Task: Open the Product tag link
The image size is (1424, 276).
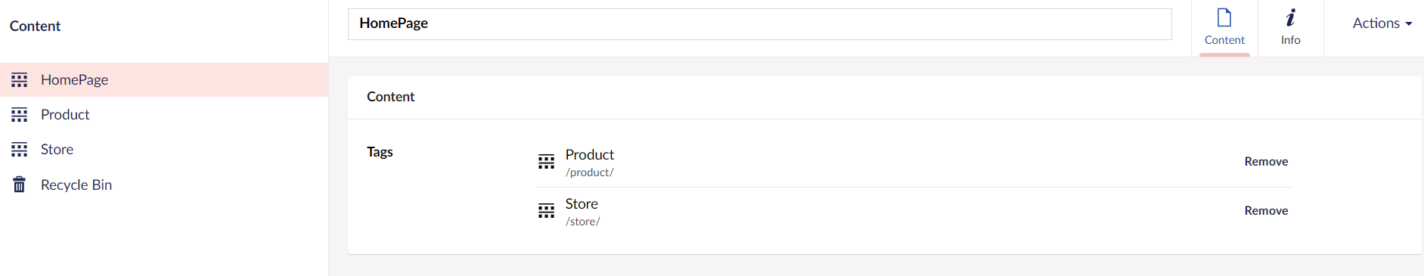Action: [590, 154]
